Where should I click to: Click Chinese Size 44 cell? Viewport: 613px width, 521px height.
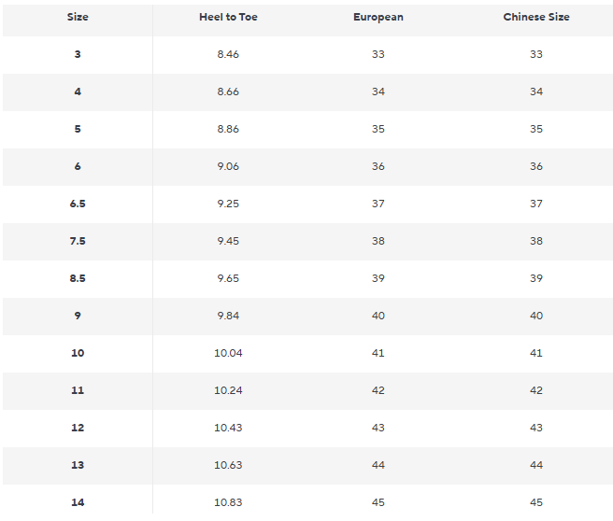536,465
